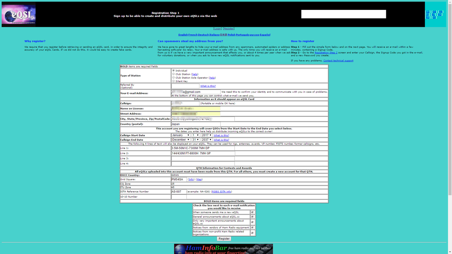The height and width of the screenshot is (254, 452).
Task: Click the DE language link in header
Action: click(434, 12)
